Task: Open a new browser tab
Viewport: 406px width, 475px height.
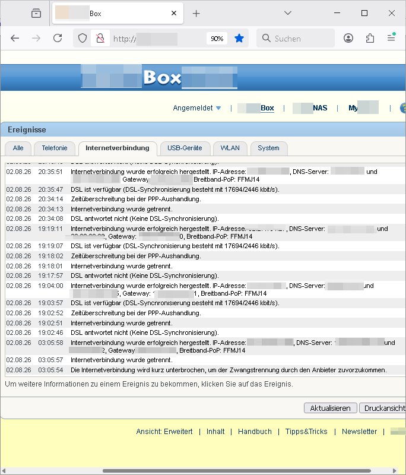Action: [x=196, y=13]
